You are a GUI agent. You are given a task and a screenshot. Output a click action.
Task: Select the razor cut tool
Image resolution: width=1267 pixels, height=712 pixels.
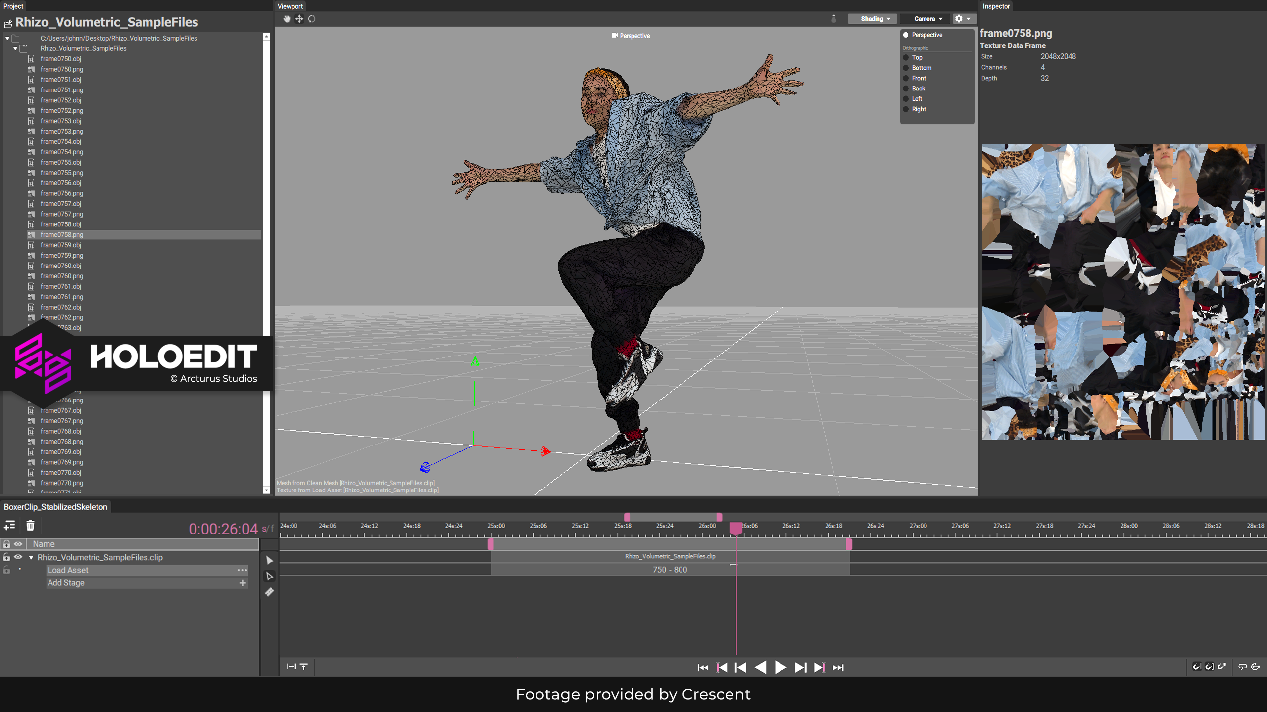pos(269,592)
